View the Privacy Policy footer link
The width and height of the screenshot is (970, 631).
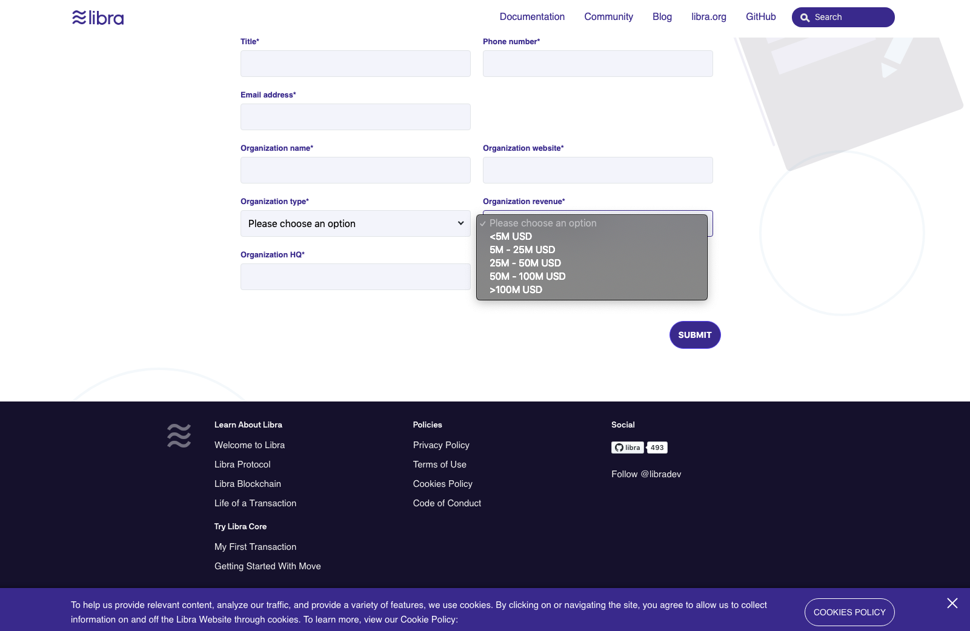[441, 445]
